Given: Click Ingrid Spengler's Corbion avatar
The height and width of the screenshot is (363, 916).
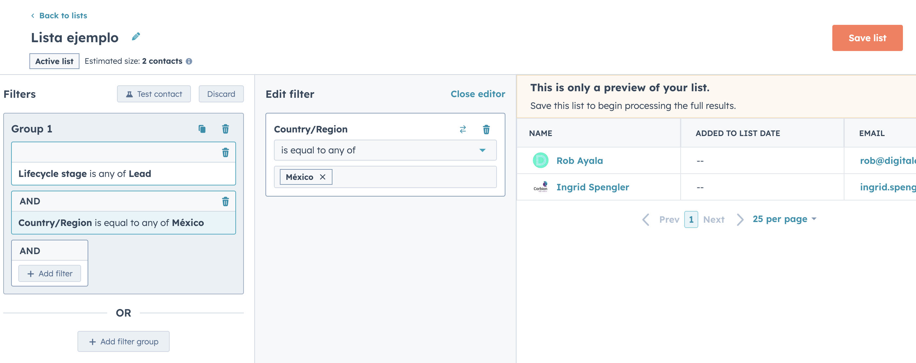Looking at the screenshot, I should [x=540, y=187].
